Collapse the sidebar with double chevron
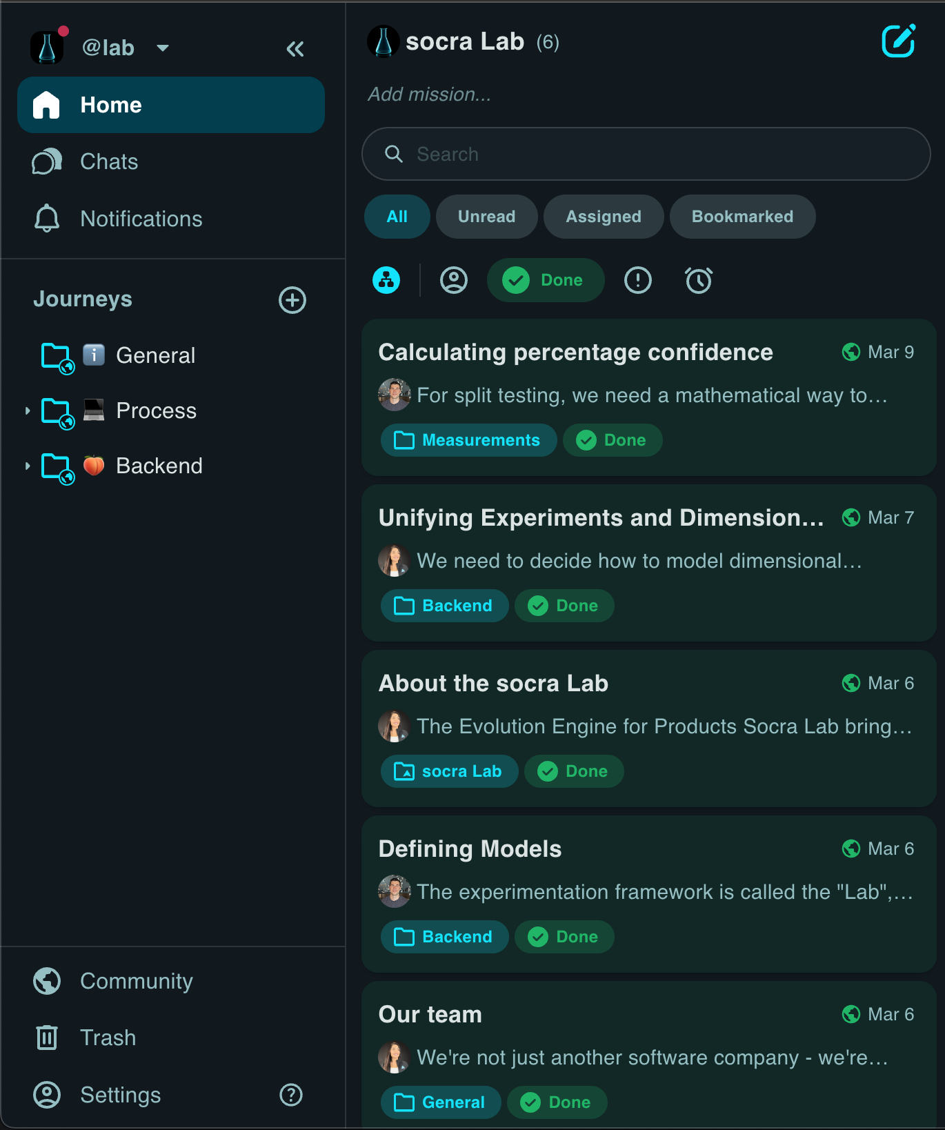 (x=295, y=49)
